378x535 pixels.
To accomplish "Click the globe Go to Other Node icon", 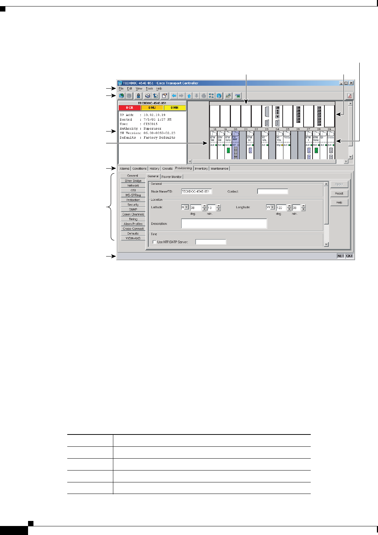I will click(x=219, y=96).
